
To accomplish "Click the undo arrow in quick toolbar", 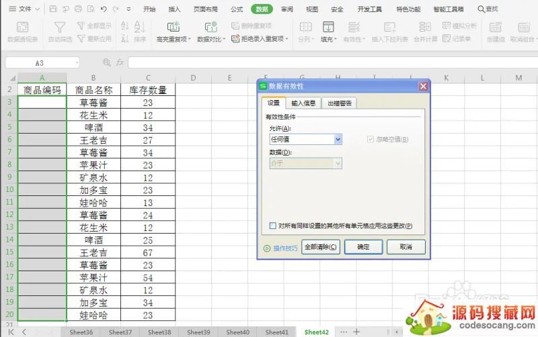I will coord(103,9).
